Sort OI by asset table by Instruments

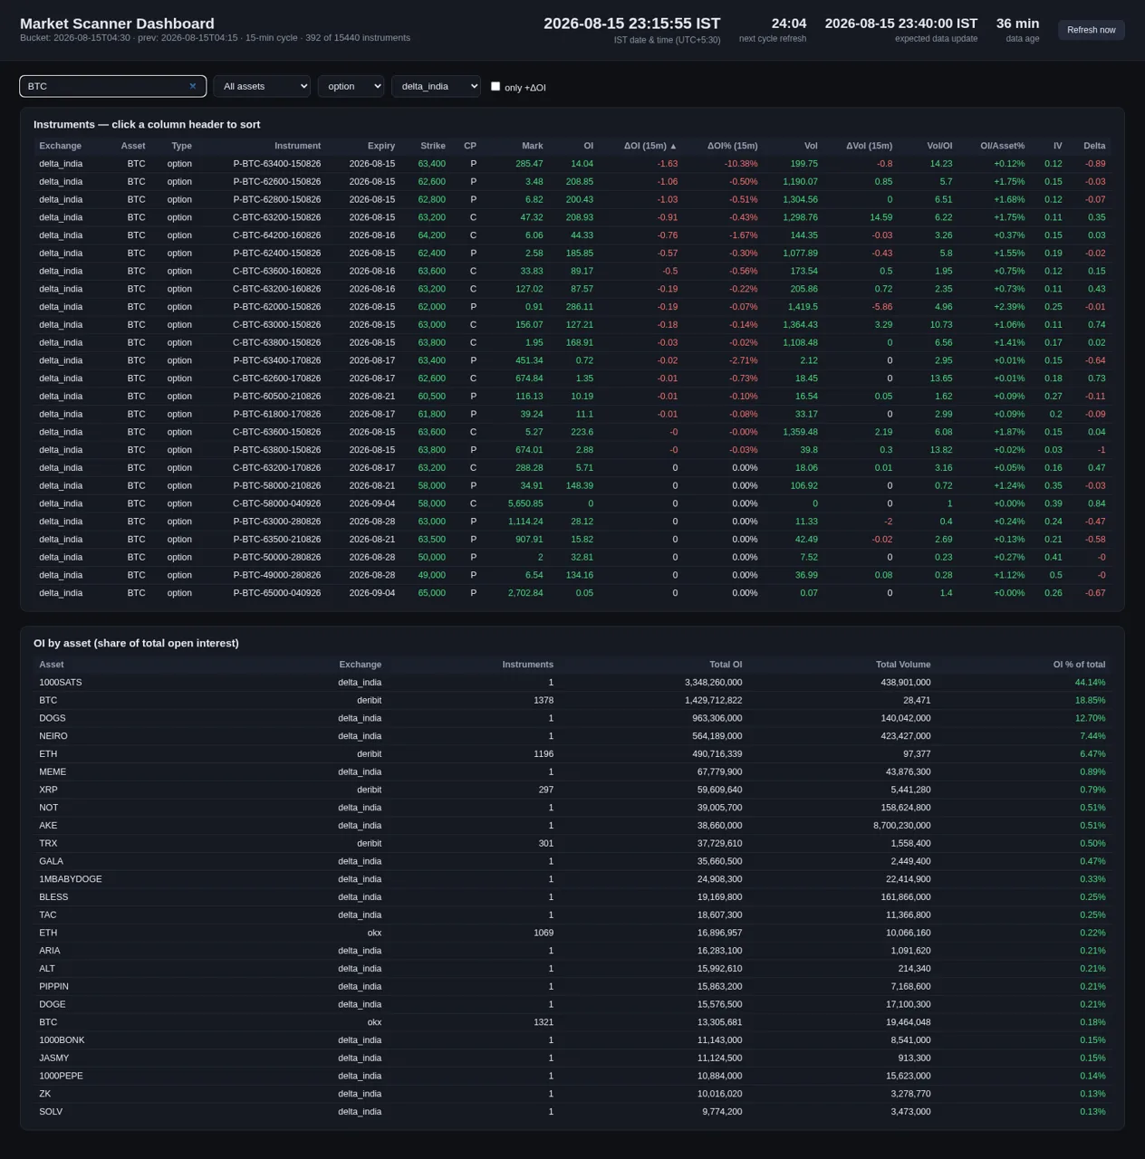(527, 665)
